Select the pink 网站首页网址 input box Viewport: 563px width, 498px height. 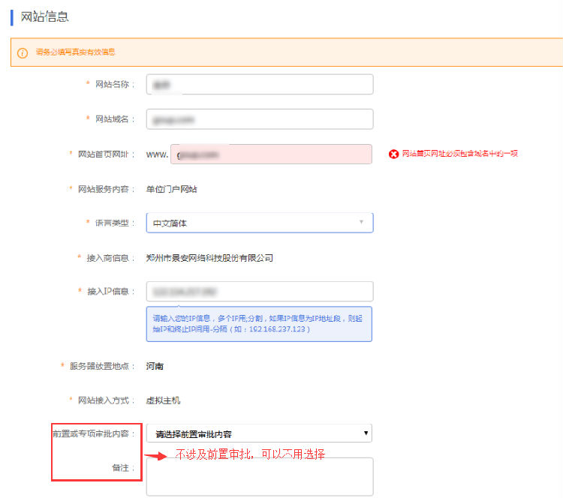point(271,154)
